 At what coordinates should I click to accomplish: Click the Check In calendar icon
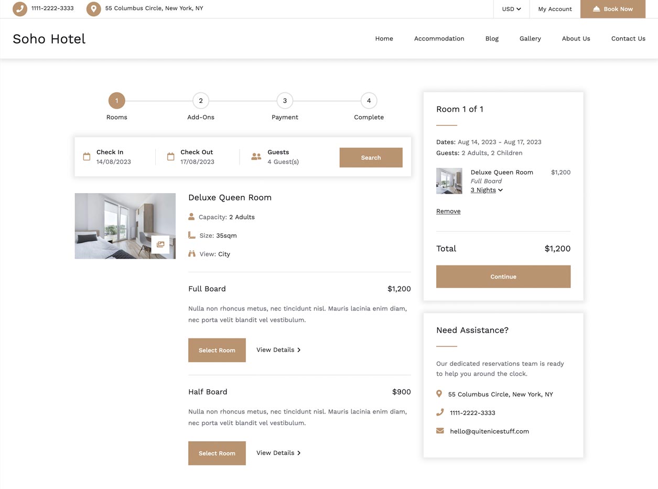coord(87,157)
